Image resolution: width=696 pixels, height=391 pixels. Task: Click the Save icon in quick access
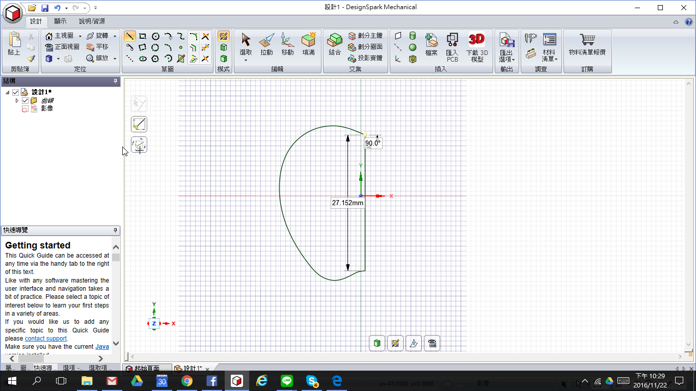[x=45, y=8]
